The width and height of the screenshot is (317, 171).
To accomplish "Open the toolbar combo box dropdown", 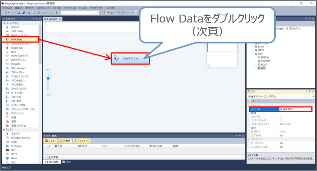I will tap(98, 13).
